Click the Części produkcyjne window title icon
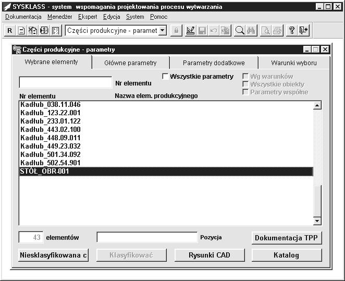345x281 pixels. 17,50
